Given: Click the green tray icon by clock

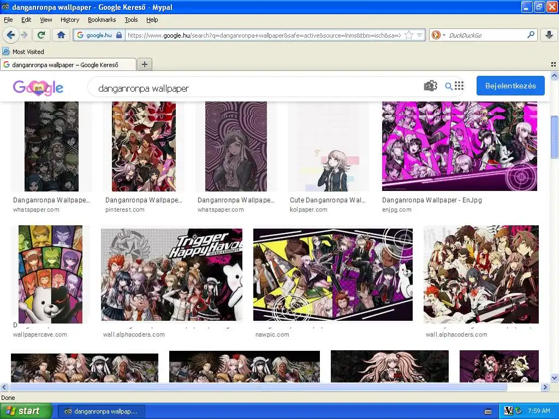Looking at the screenshot, I should click(519, 411).
